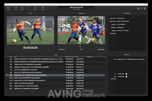Click the In timecode stepper arrows
Image resolution: width=152 pixels, height=101 pixels.
(x=126, y=74)
